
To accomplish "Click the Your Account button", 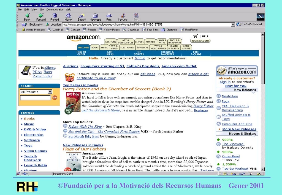I will tap(200, 41).
